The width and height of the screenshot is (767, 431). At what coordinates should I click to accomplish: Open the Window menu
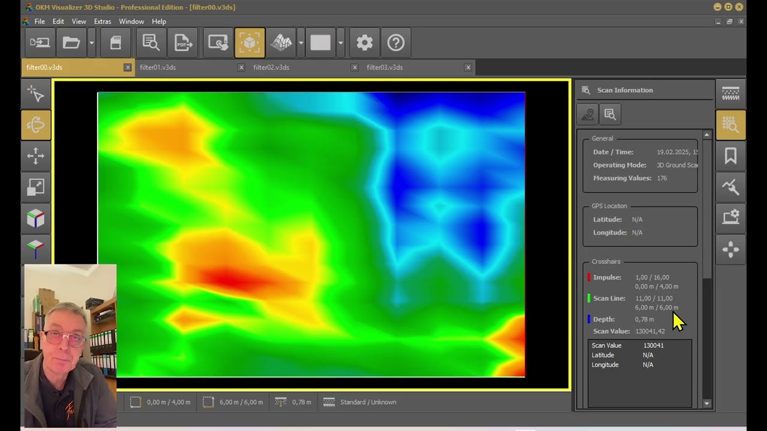point(131,21)
